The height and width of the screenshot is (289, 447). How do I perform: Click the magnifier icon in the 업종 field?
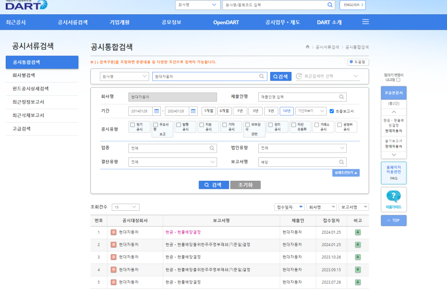click(212, 148)
